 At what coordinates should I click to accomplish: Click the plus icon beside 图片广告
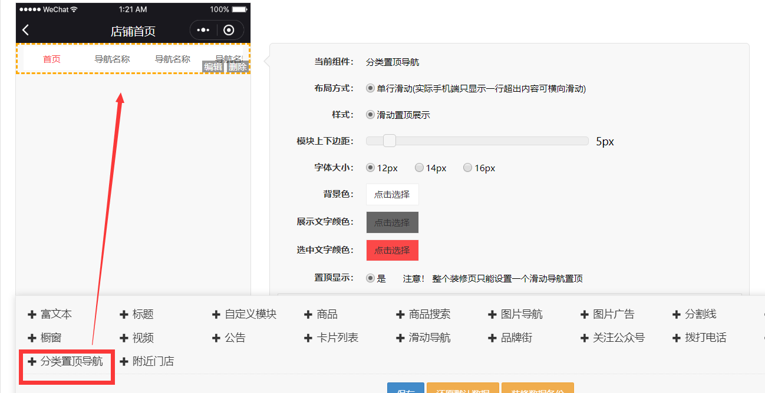[x=585, y=315]
